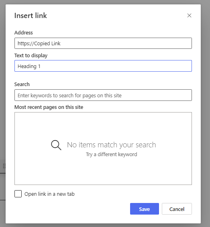Tick the Open link in new tab checkbox

click(18, 194)
